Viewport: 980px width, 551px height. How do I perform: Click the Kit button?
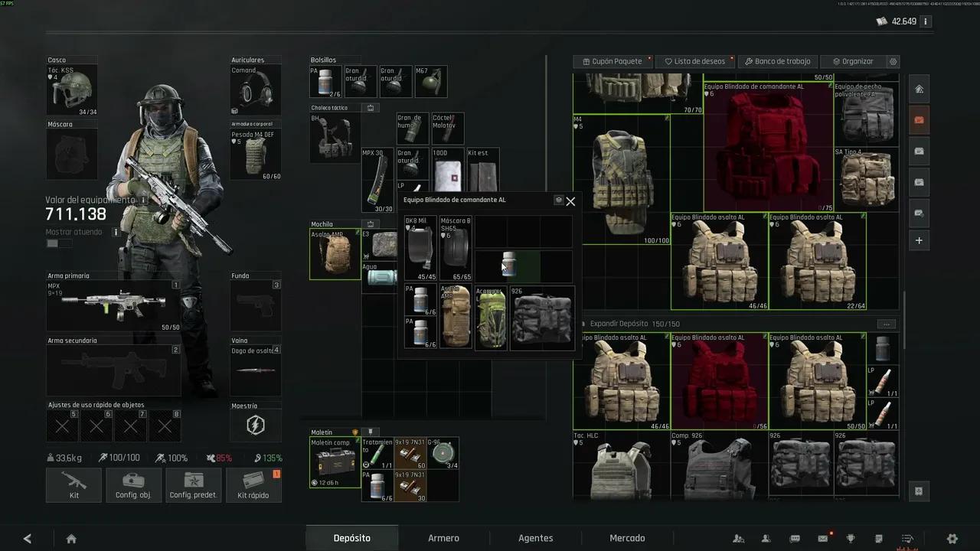[x=73, y=484]
